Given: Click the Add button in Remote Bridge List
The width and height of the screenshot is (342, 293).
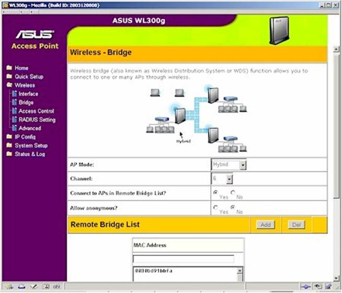Looking at the screenshot, I should (266, 225).
